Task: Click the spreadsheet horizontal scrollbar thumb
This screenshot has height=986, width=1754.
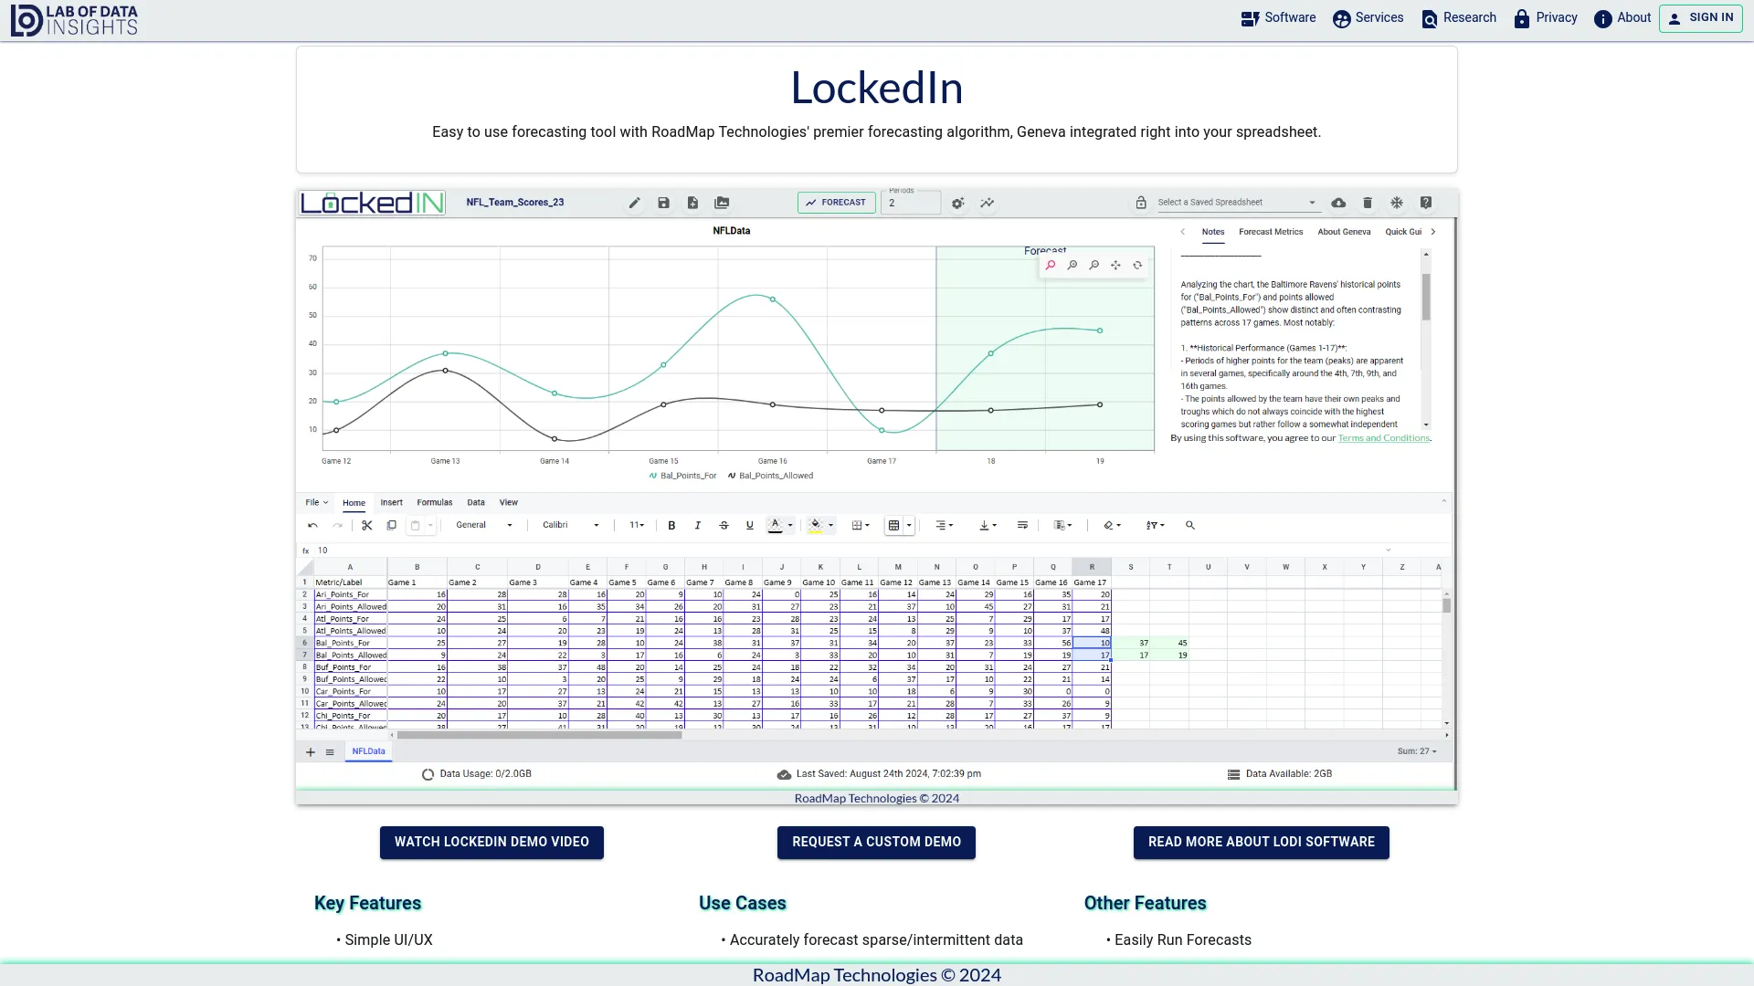Action: point(539,736)
